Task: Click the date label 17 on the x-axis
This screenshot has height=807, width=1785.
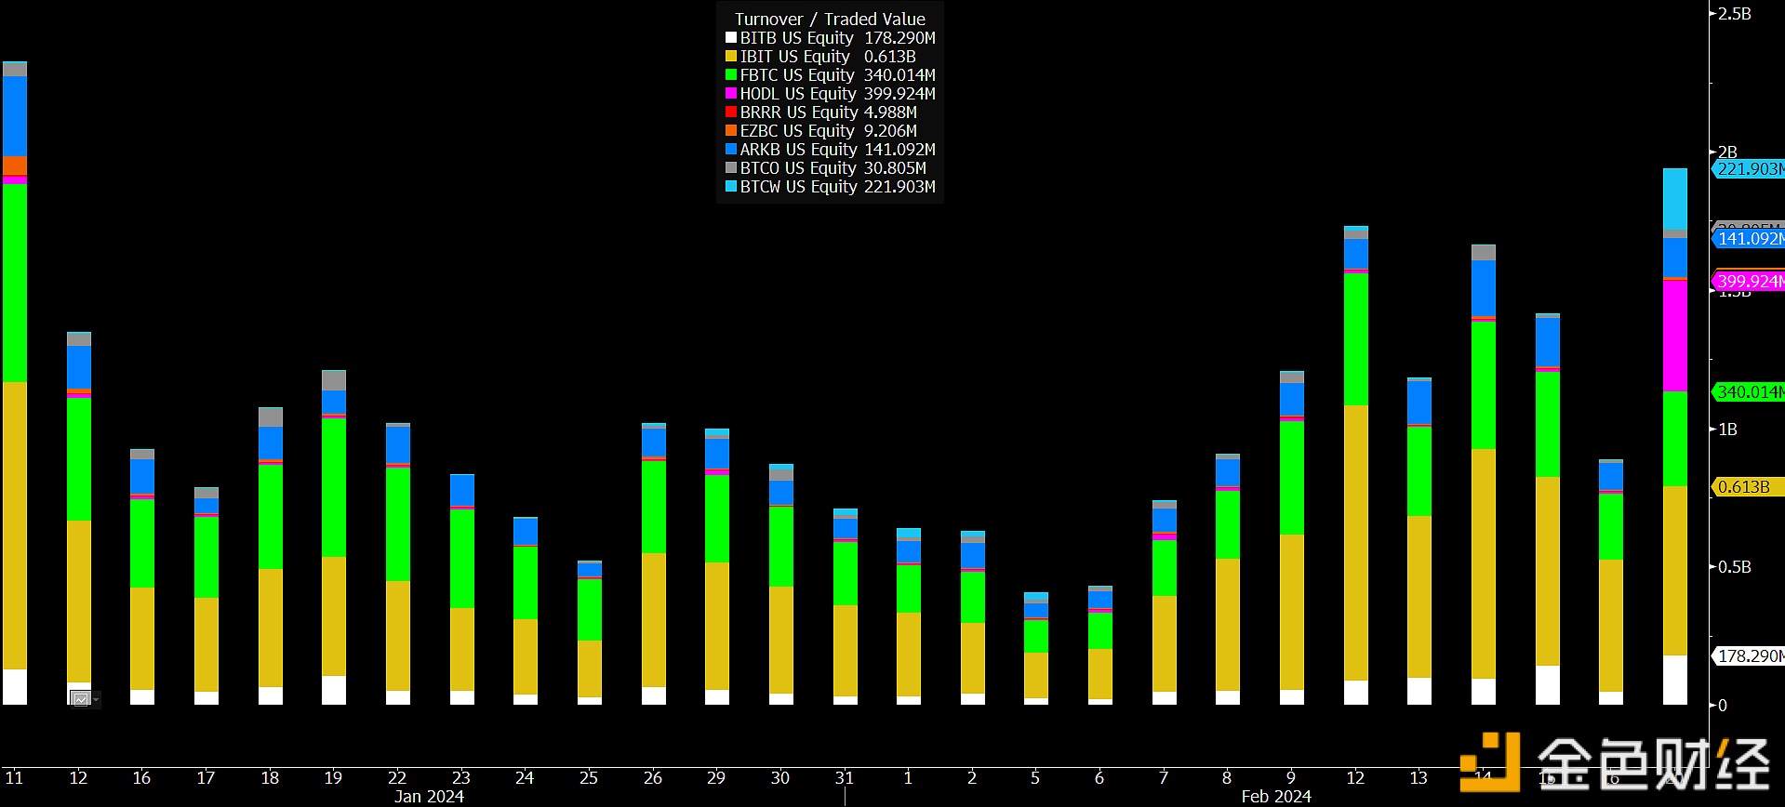Action: coord(206,778)
